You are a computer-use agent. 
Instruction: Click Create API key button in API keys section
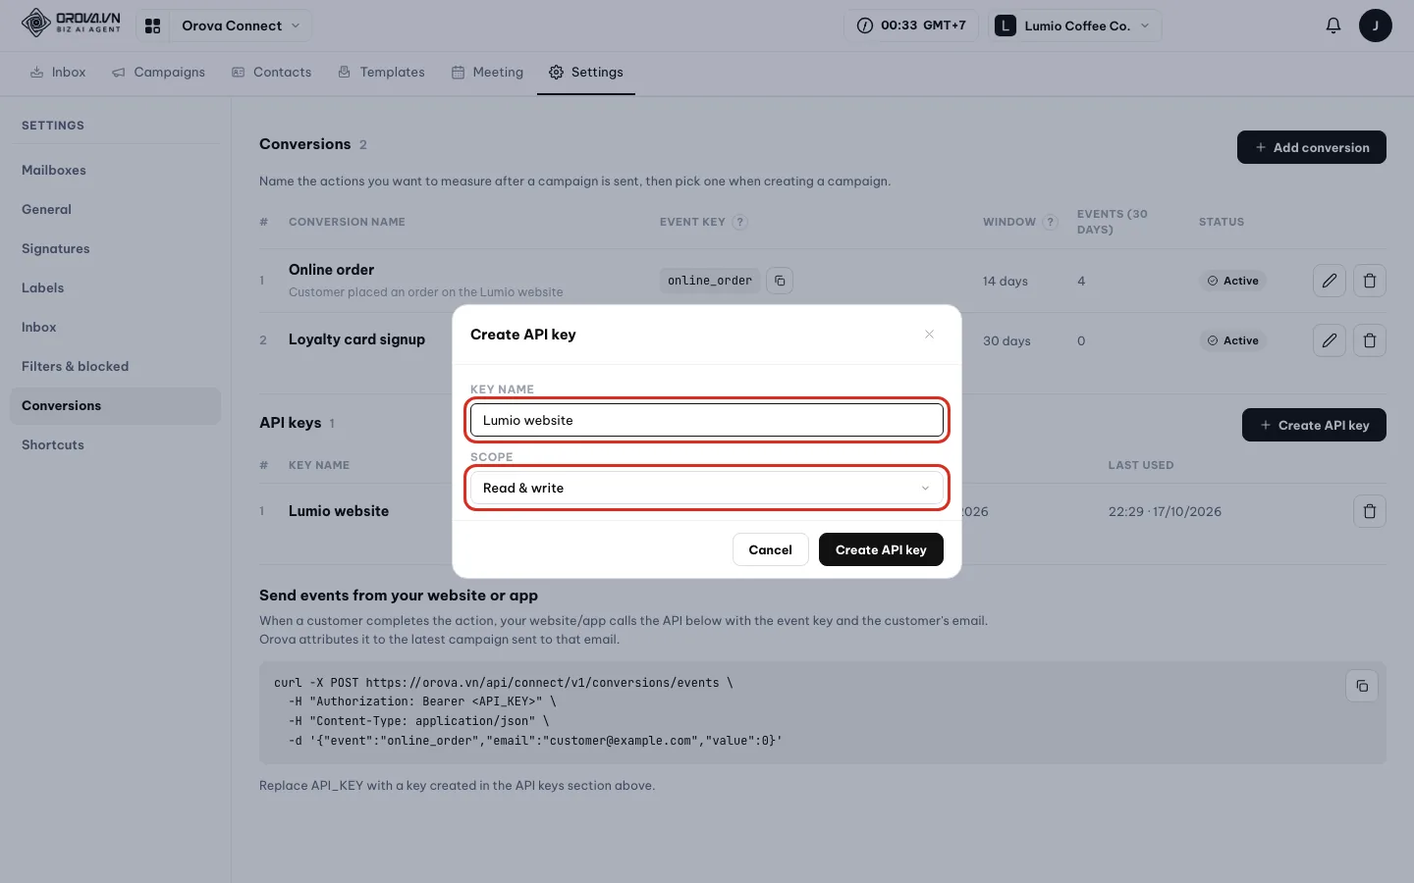click(x=1314, y=425)
